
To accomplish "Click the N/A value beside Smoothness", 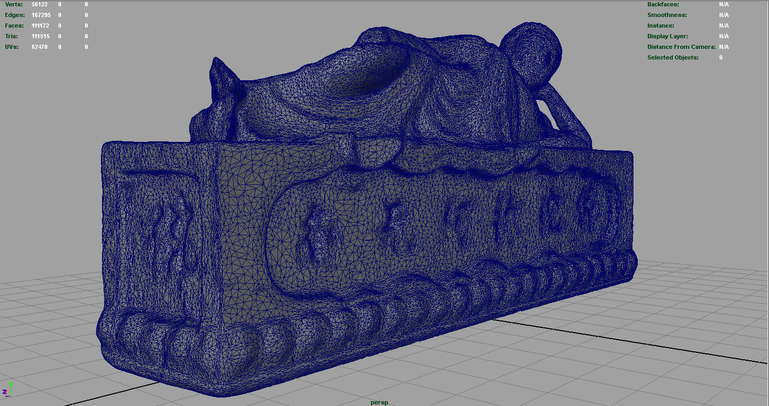I will point(724,15).
